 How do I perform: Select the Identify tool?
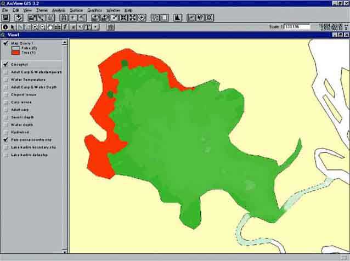[x=6, y=26]
